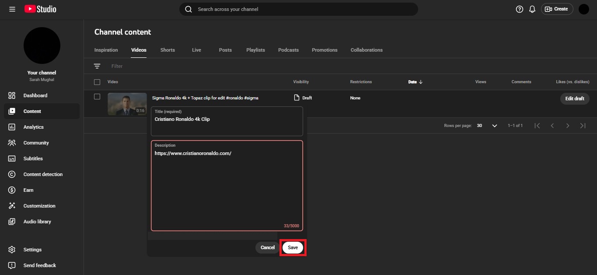This screenshot has width=597, height=275.
Task: Switch to the Playlists tab
Action: 255,50
